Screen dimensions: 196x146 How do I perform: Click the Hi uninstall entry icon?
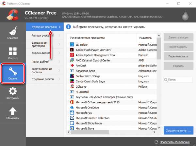[x=72, y=92]
